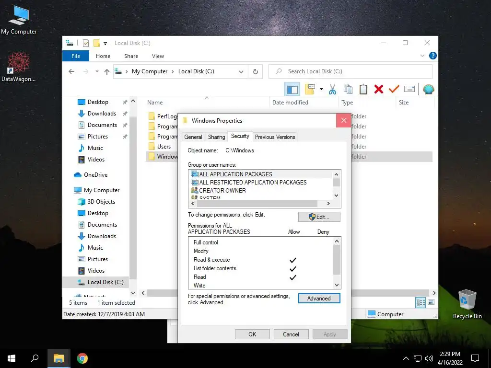Toggle the preview pane toolbar icon

tap(292, 90)
